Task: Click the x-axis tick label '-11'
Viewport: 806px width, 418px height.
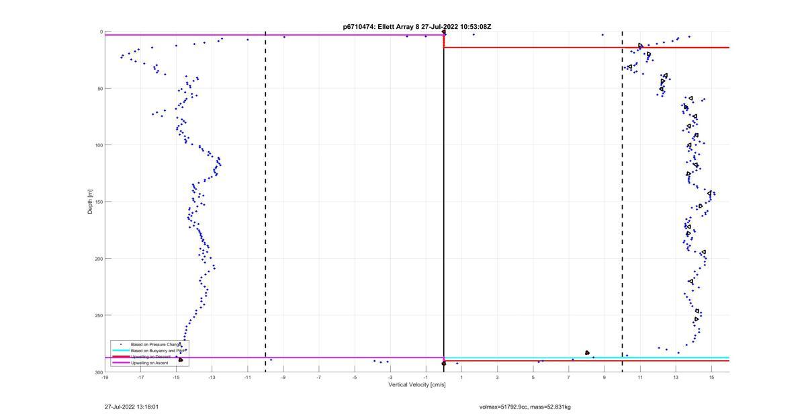Action: coord(247,377)
